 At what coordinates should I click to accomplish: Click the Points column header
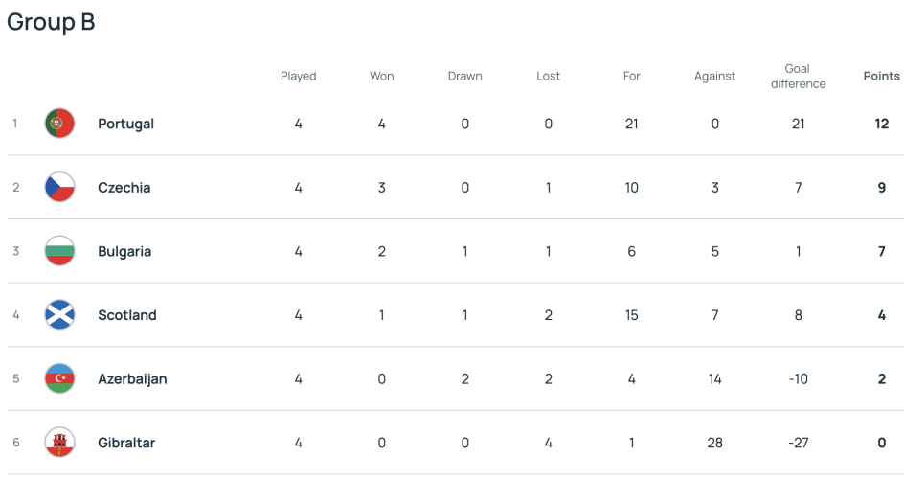881,76
